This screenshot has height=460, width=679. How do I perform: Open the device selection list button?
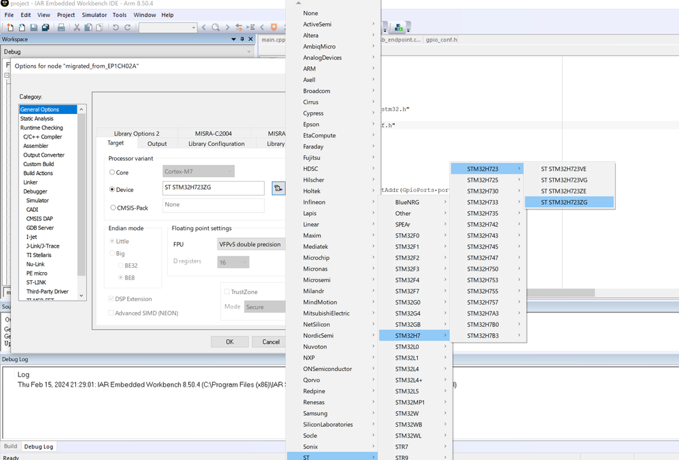tap(278, 188)
